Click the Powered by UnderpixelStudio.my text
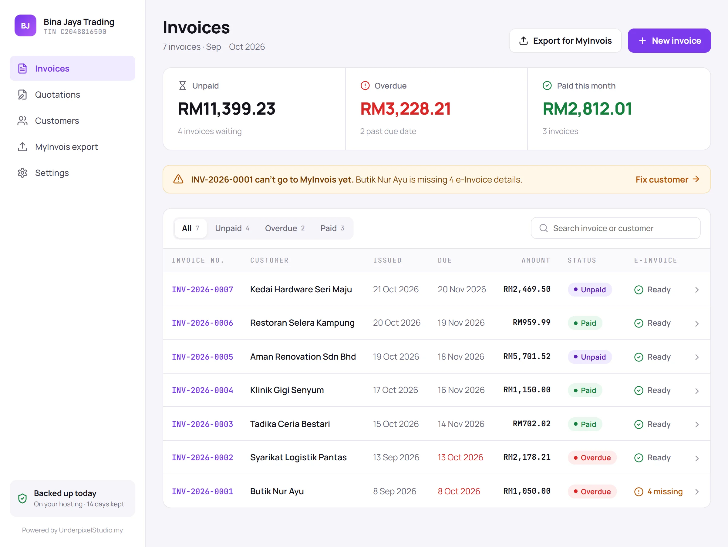 click(x=72, y=530)
